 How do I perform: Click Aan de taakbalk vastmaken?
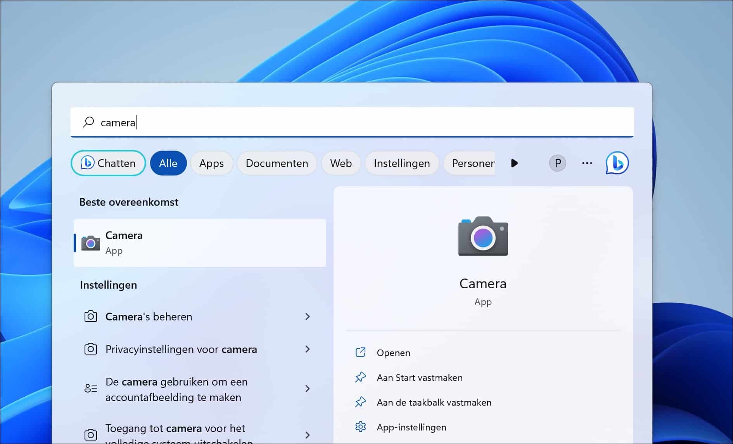[434, 402]
